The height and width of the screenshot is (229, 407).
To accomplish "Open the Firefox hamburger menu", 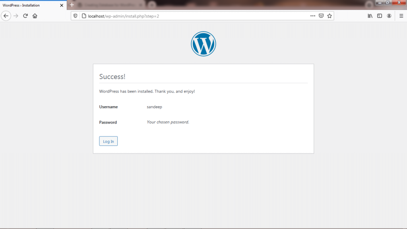I will click(401, 16).
